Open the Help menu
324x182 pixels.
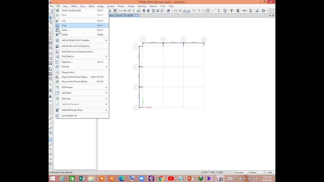(171, 6)
